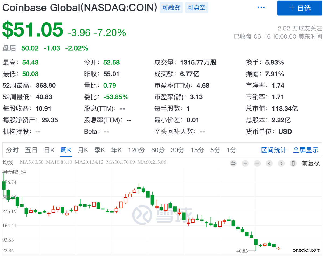Image resolution: width=323 pixels, height=256 pixels.
Task: Click the 换手 value 5.93%
Action: point(275,63)
